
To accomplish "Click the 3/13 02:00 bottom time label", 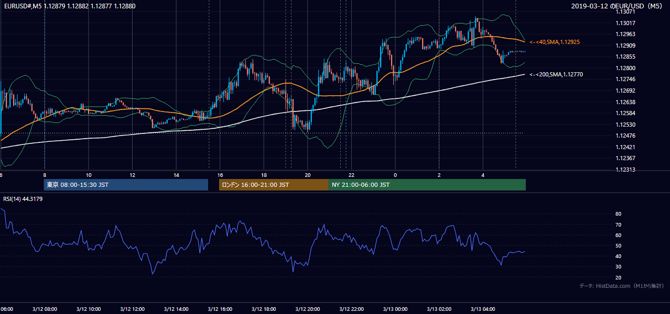I will pos(439,309).
